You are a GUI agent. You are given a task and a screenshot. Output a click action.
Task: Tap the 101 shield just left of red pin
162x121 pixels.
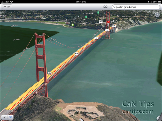[101, 22]
